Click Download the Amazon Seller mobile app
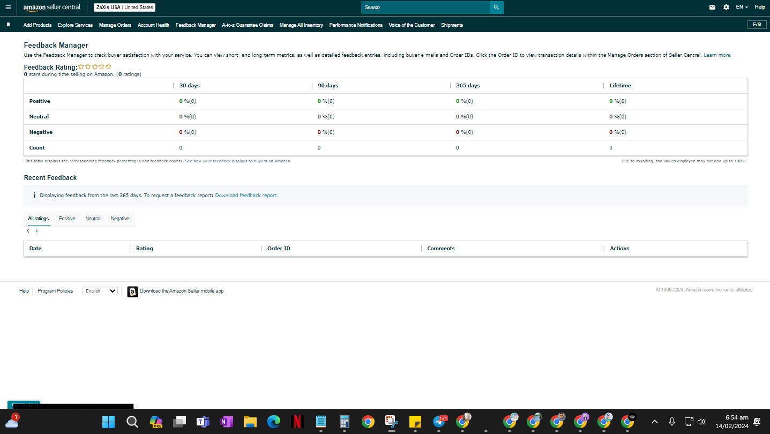Viewport: 770px width, 434px height. point(182,291)
